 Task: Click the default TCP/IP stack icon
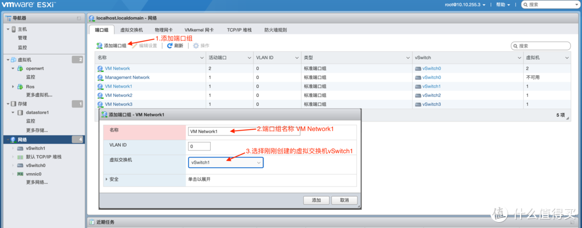[20, 157]
